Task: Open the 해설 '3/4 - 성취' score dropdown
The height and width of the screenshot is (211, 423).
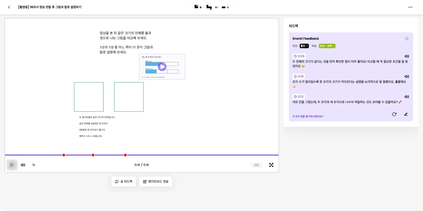Action: pos(327,46)
